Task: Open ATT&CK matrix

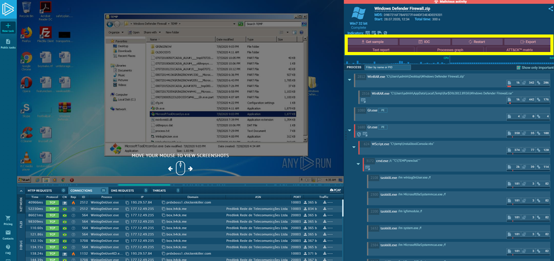Action: pyautogui.click(x=519, y=50)
